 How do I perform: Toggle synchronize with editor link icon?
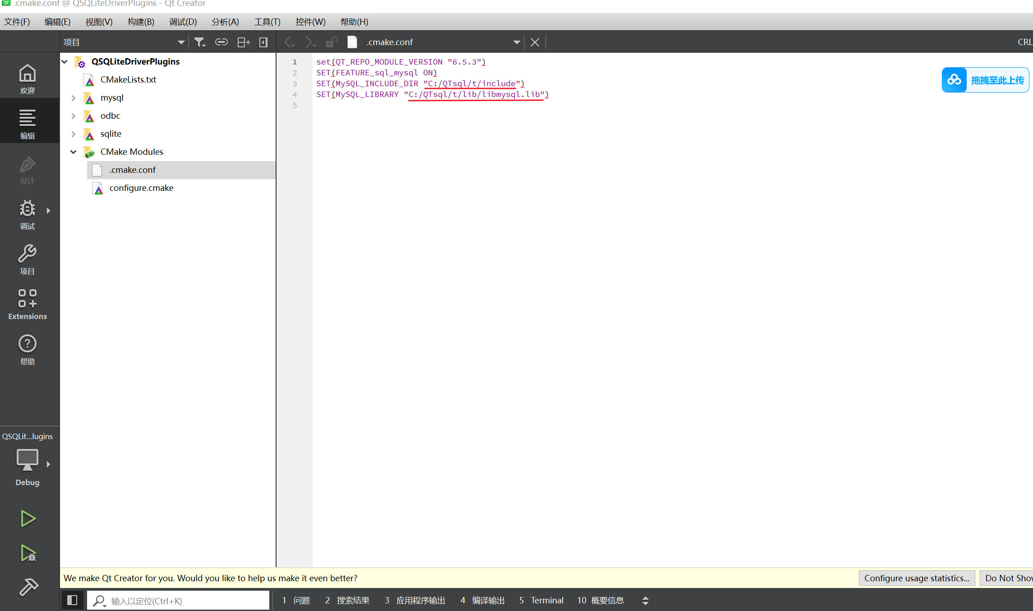(221, 42)
